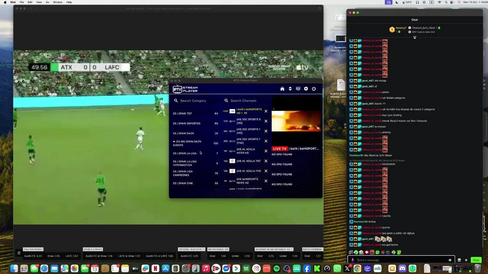
Task: Remove the beINSPORTS NEWS HD channel
Action: 266,181
